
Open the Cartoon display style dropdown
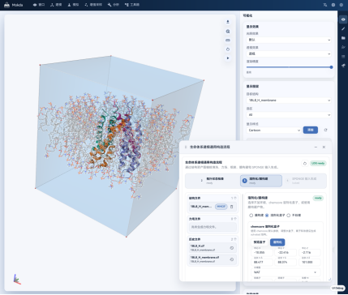[273, 130]
